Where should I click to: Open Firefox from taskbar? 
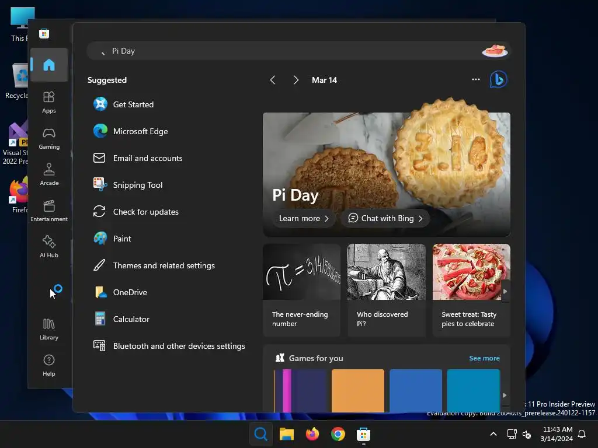312,434
